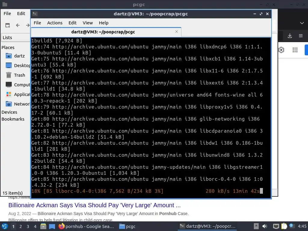The width and height of the screenshot is (308, 231).
Task: Open the terminal Help menu
Action: pyautogui.click(x=103, y=23)
